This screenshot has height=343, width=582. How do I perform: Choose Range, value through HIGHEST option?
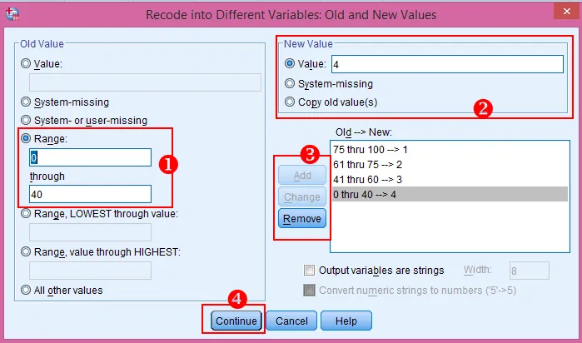pyautogui.click(x=27, y=252)
